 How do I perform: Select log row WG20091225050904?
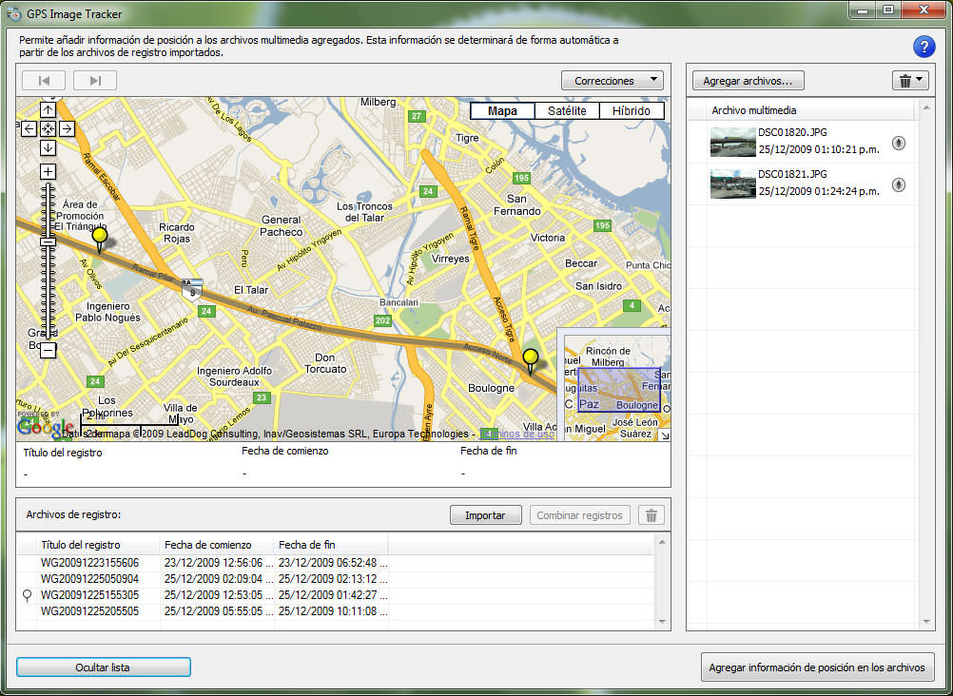[335, 579]
